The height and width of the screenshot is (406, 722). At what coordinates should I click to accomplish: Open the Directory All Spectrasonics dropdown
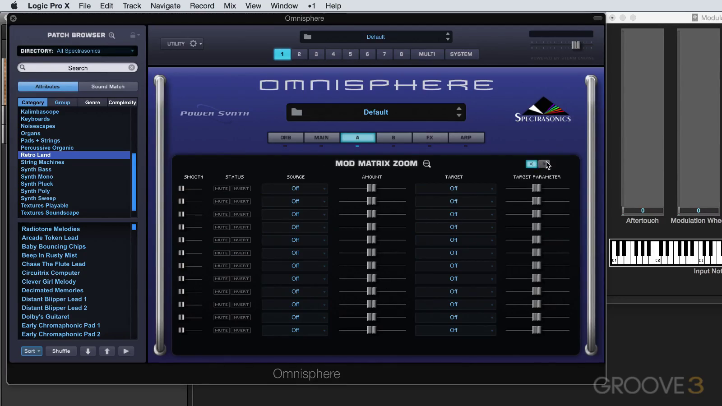pyautogui.click(x=77, y=51)
